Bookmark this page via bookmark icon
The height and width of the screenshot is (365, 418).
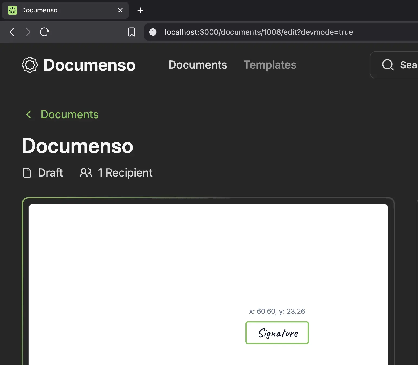click(132, 32)
